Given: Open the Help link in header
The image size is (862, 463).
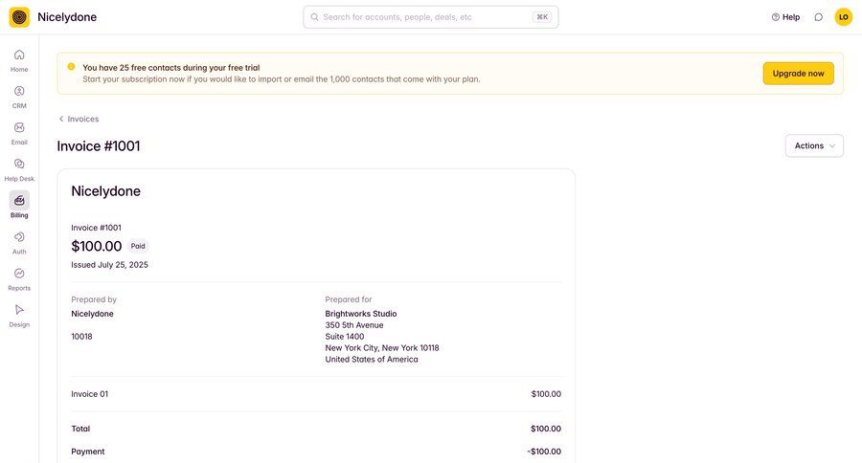Looking at the screenshot, I should point(785,17).
